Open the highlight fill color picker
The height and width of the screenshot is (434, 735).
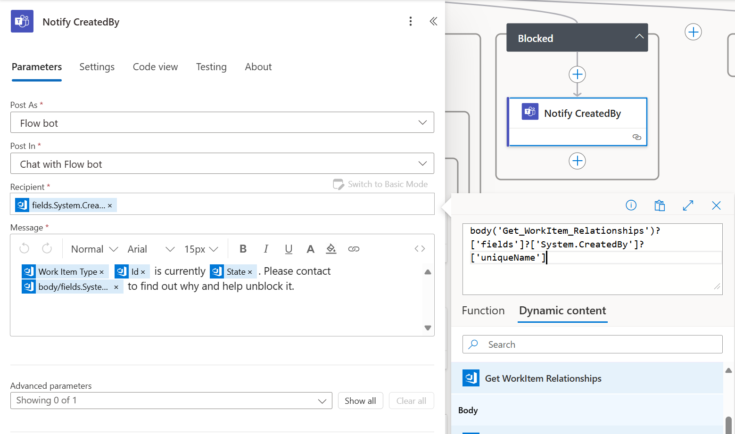pos(331,248)
